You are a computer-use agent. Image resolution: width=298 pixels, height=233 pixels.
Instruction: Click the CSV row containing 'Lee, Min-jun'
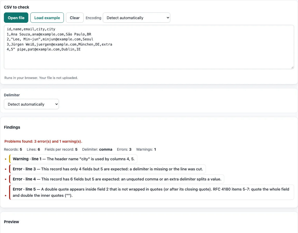[50, 39]
